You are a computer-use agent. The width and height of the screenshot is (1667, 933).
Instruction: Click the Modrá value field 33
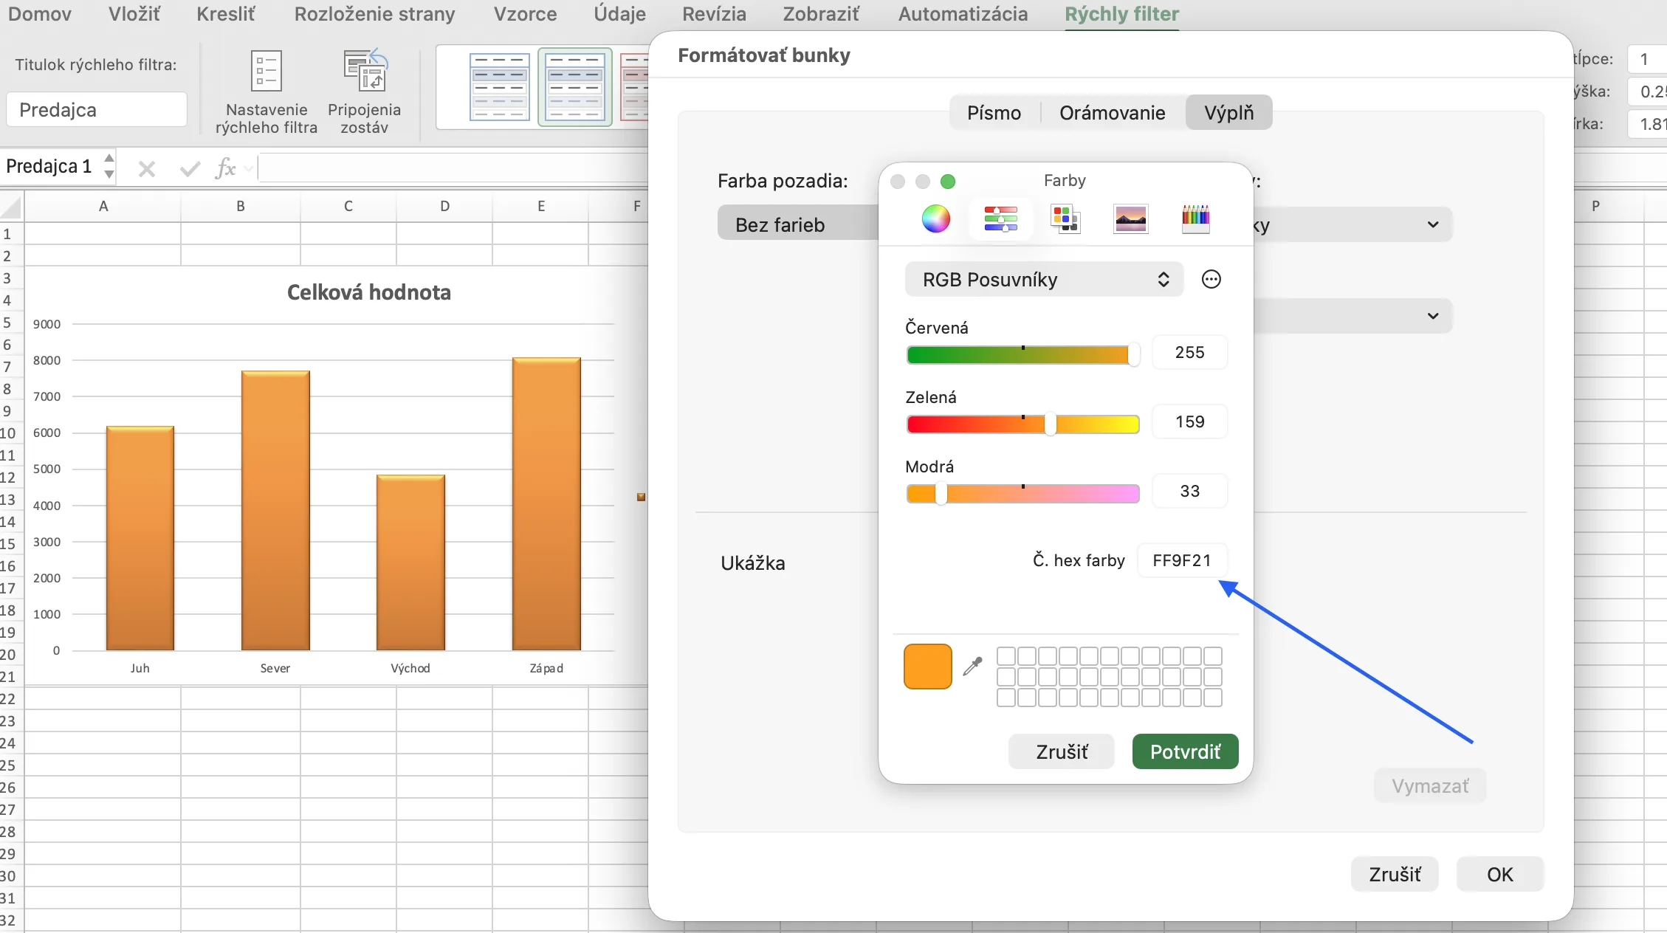click(1189, 491)
